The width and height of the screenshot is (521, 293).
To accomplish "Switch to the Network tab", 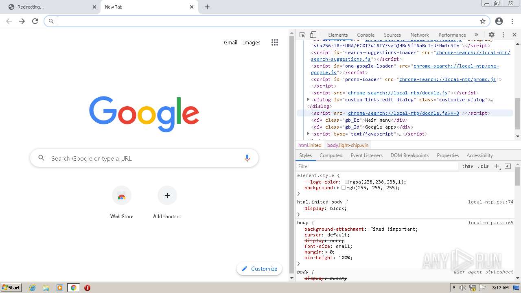I will [x=420, y=35].
